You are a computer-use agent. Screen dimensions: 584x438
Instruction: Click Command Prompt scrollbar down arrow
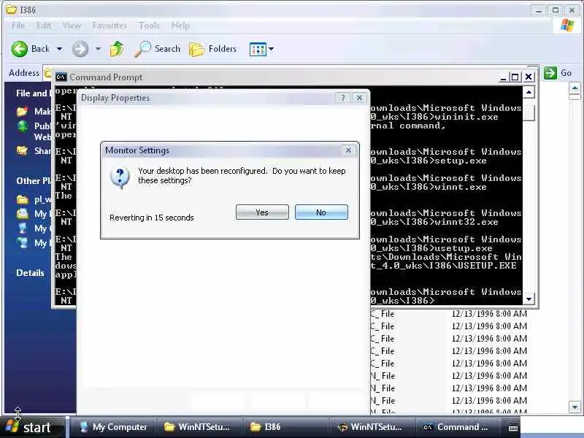pyautogui.click(x=529, y=299)
